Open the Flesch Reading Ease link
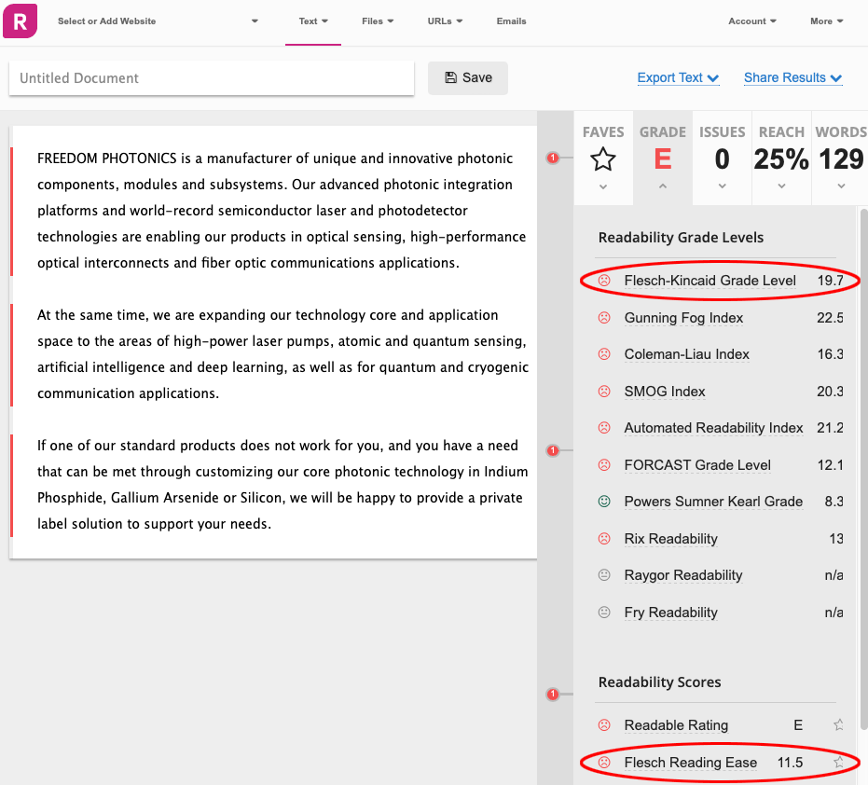 click(690, 763)
